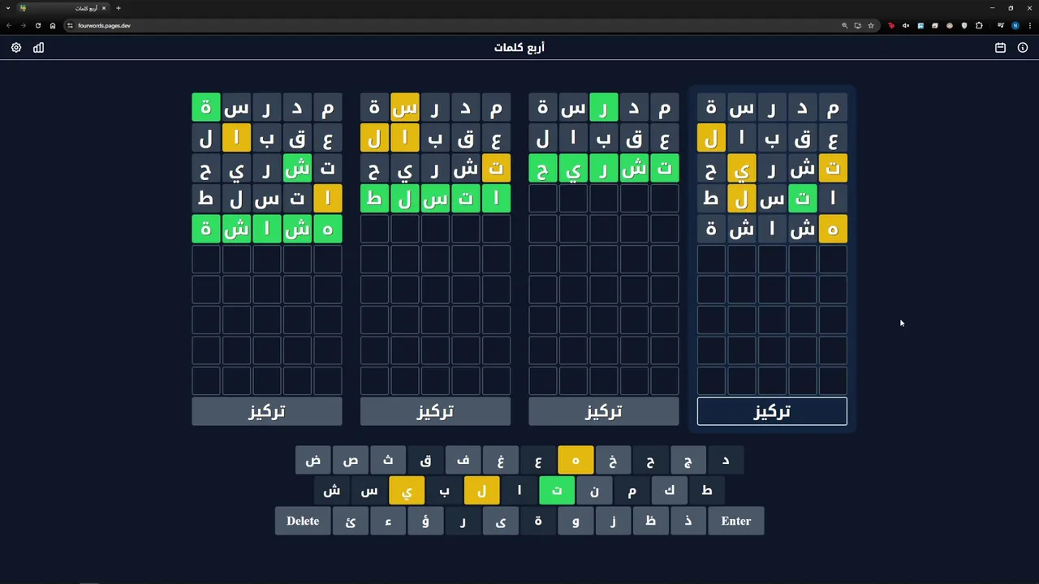Tap the yellow ي keyboard key
1039x584 pixels.
[x=407, y=491]
